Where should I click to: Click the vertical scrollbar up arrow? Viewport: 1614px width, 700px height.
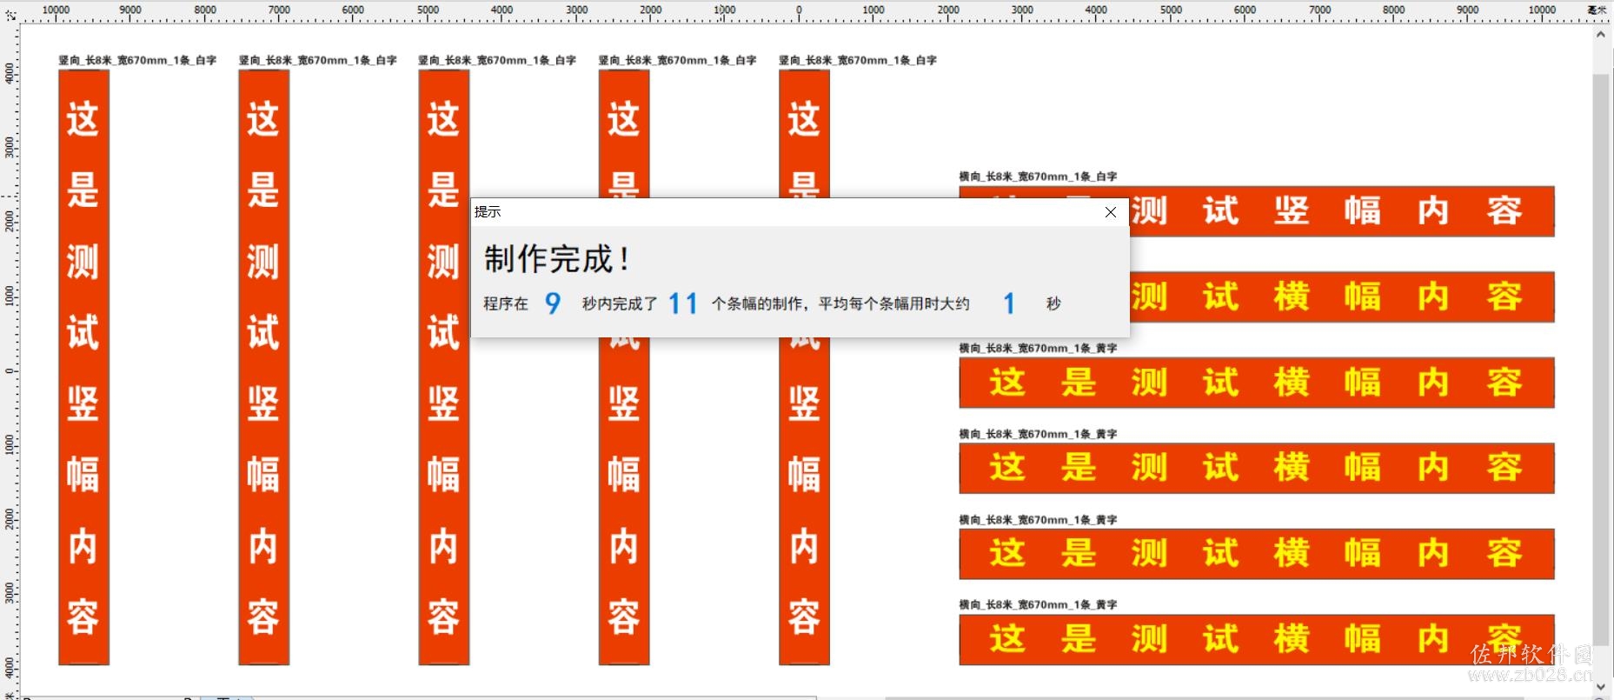[1601, 35]
